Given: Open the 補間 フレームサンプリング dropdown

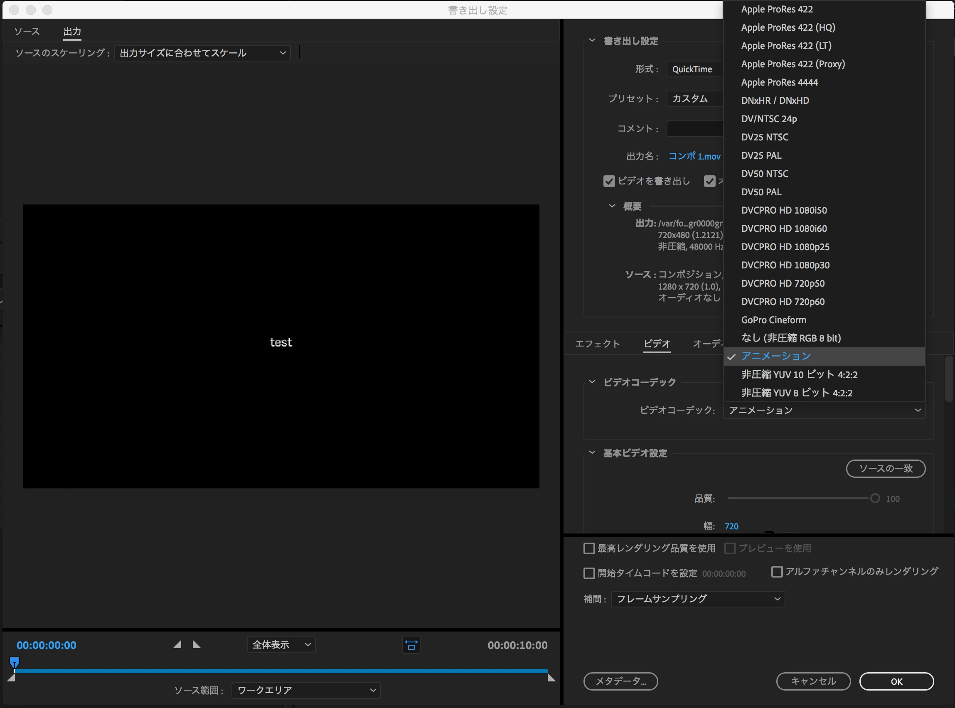Looking at the screenshot, I should (x=697, y=599).
